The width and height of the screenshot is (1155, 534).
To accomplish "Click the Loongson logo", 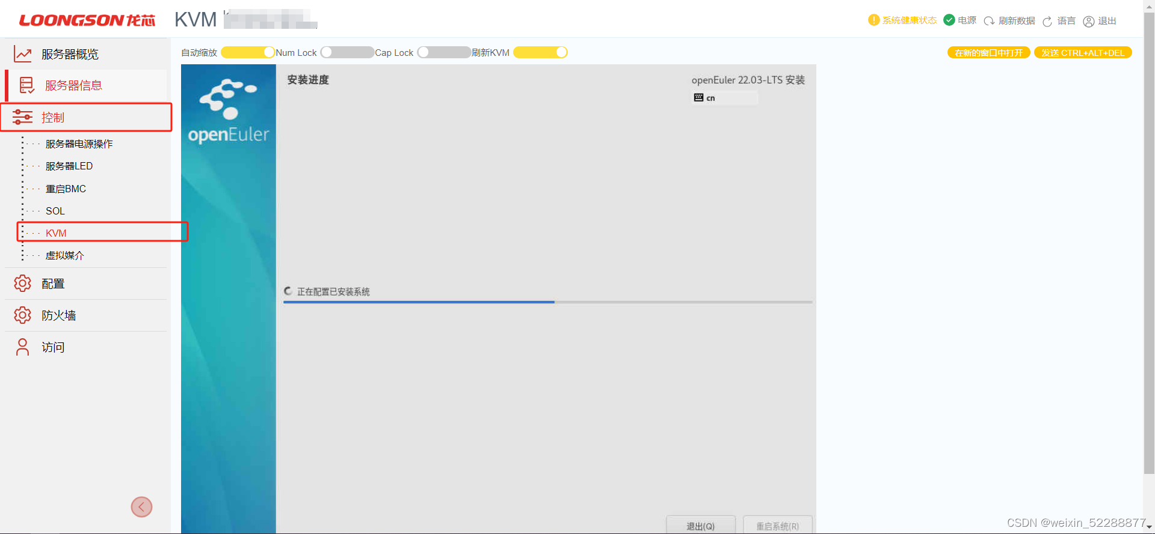I will (x=87, y=20).
